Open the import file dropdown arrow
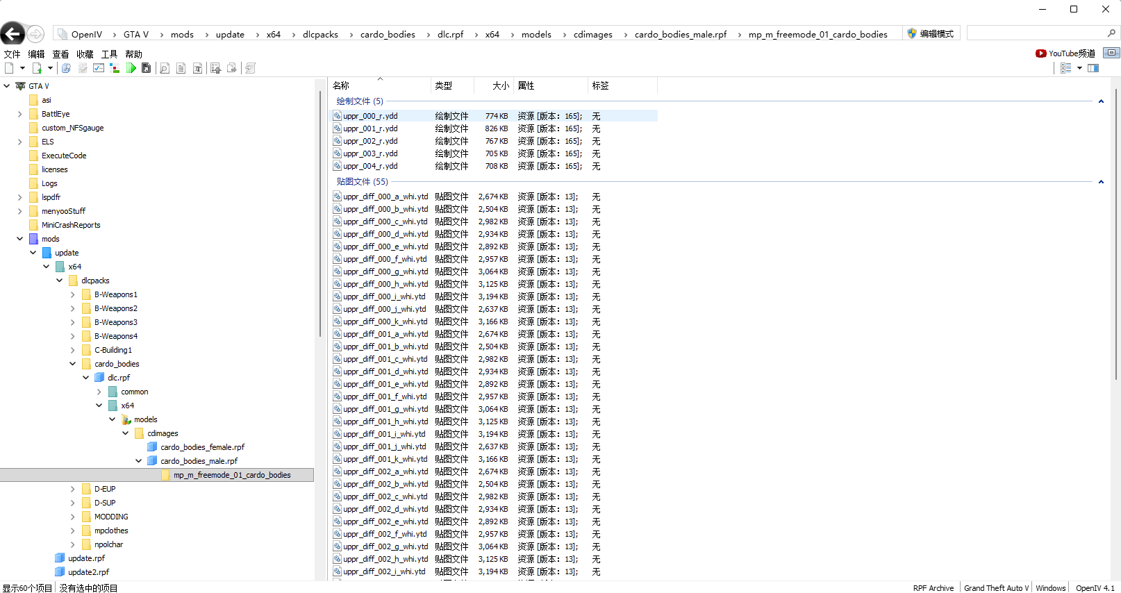Viewport: 1121px width, 593px height. [50, 68]
